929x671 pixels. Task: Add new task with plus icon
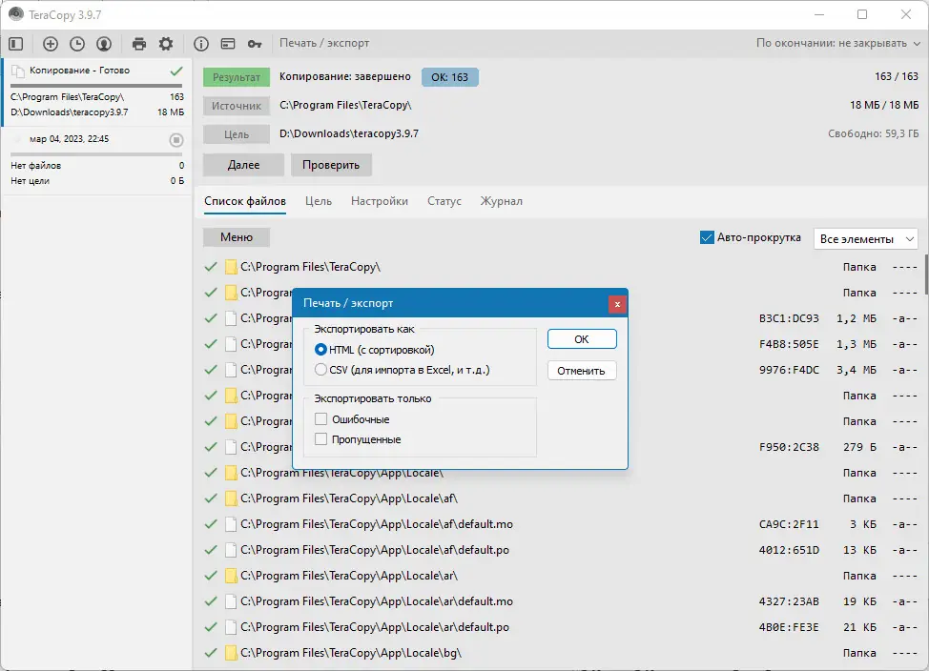pos(51,43)
